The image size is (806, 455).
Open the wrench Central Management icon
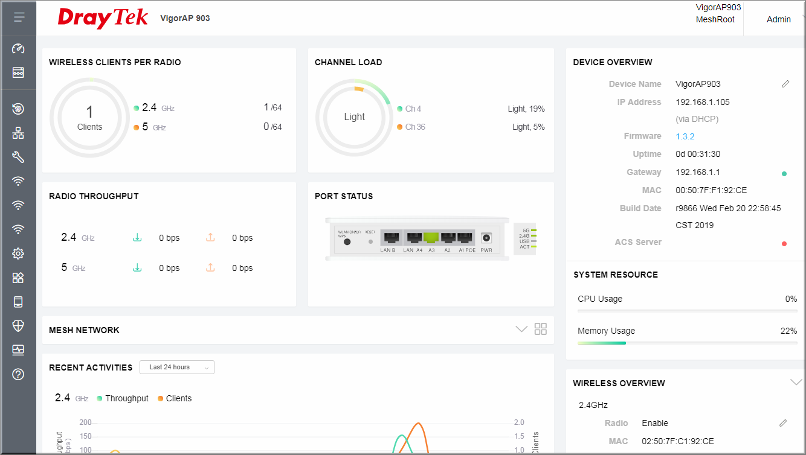pos(18,157)
